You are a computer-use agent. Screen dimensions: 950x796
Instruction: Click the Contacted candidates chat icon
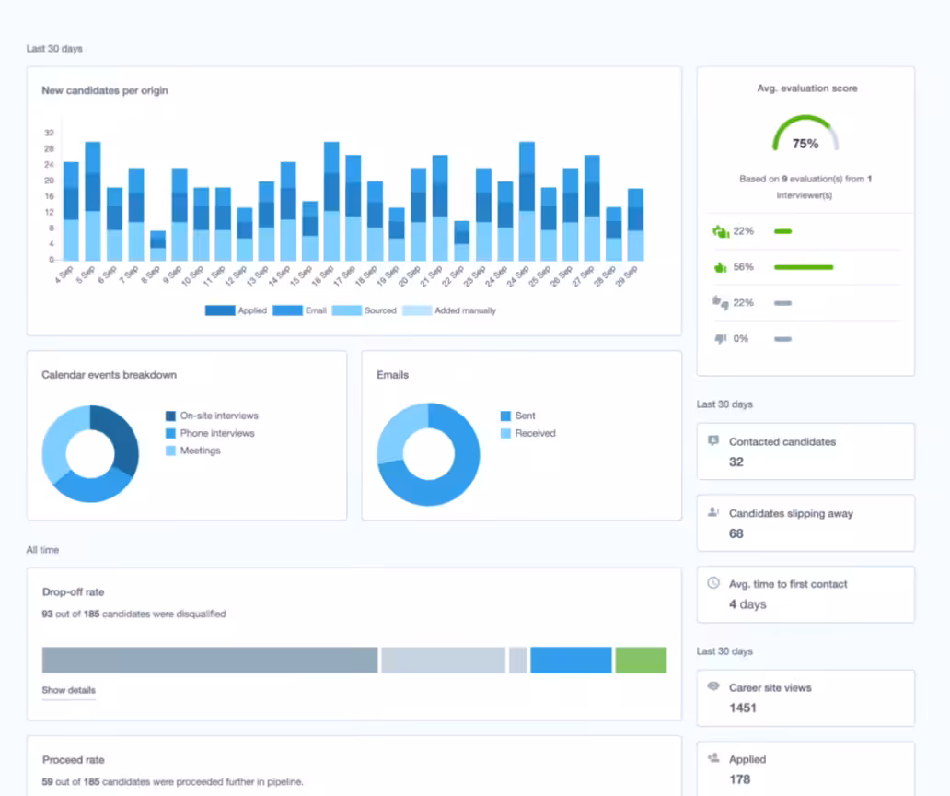[x=713, y=440]
